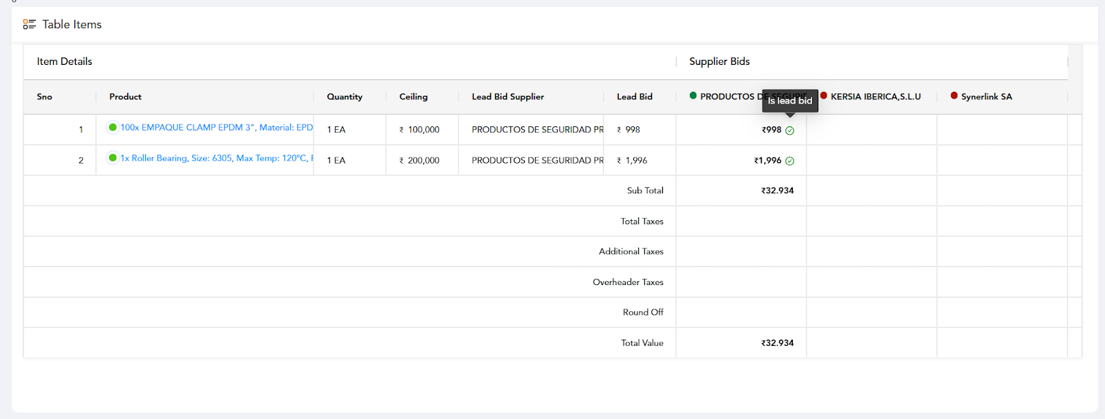Click the Overheader Taxes label
This screenshot has width=1105, height=419.
click(x=628, y=282)
